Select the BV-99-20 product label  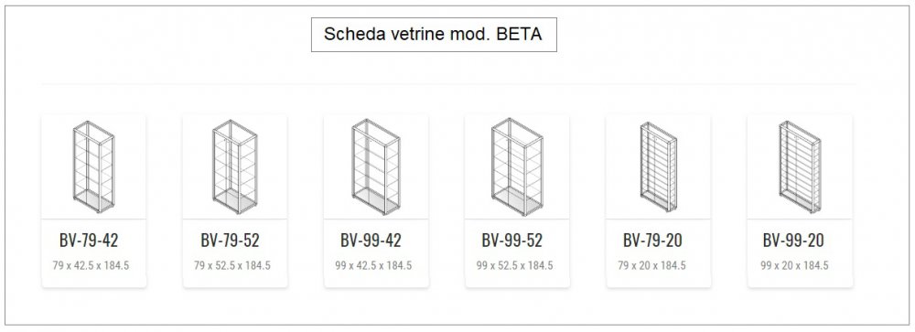click(793, 240)
